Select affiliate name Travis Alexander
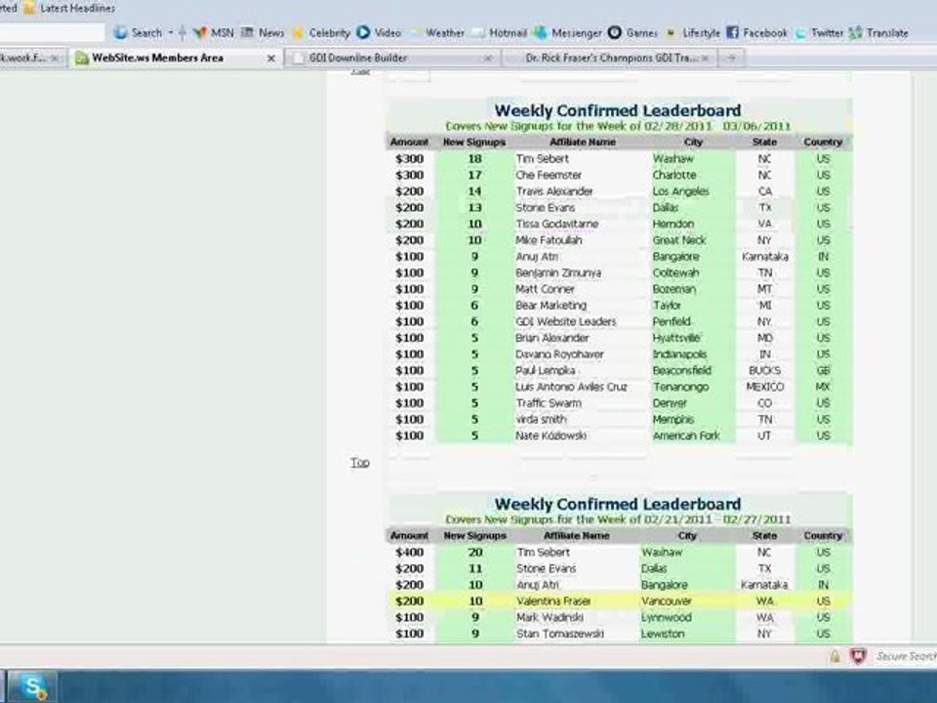 (x=554, y=191)
